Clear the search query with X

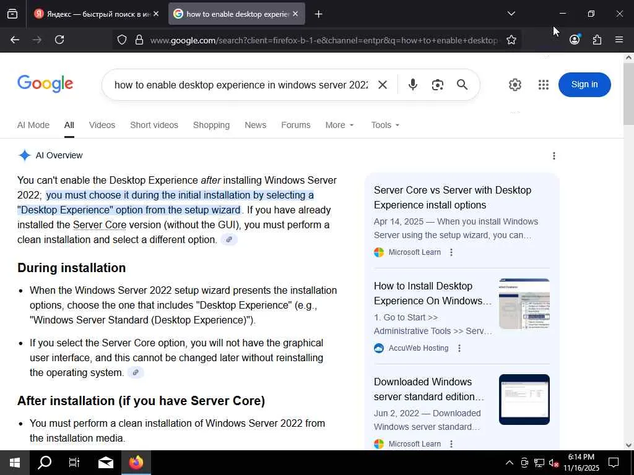(383, 85)
